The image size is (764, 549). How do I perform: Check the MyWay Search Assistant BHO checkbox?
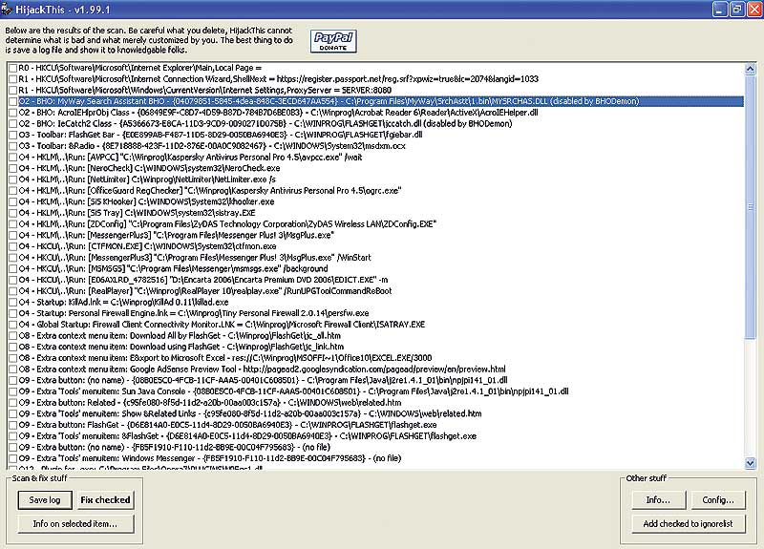point(12,102)
